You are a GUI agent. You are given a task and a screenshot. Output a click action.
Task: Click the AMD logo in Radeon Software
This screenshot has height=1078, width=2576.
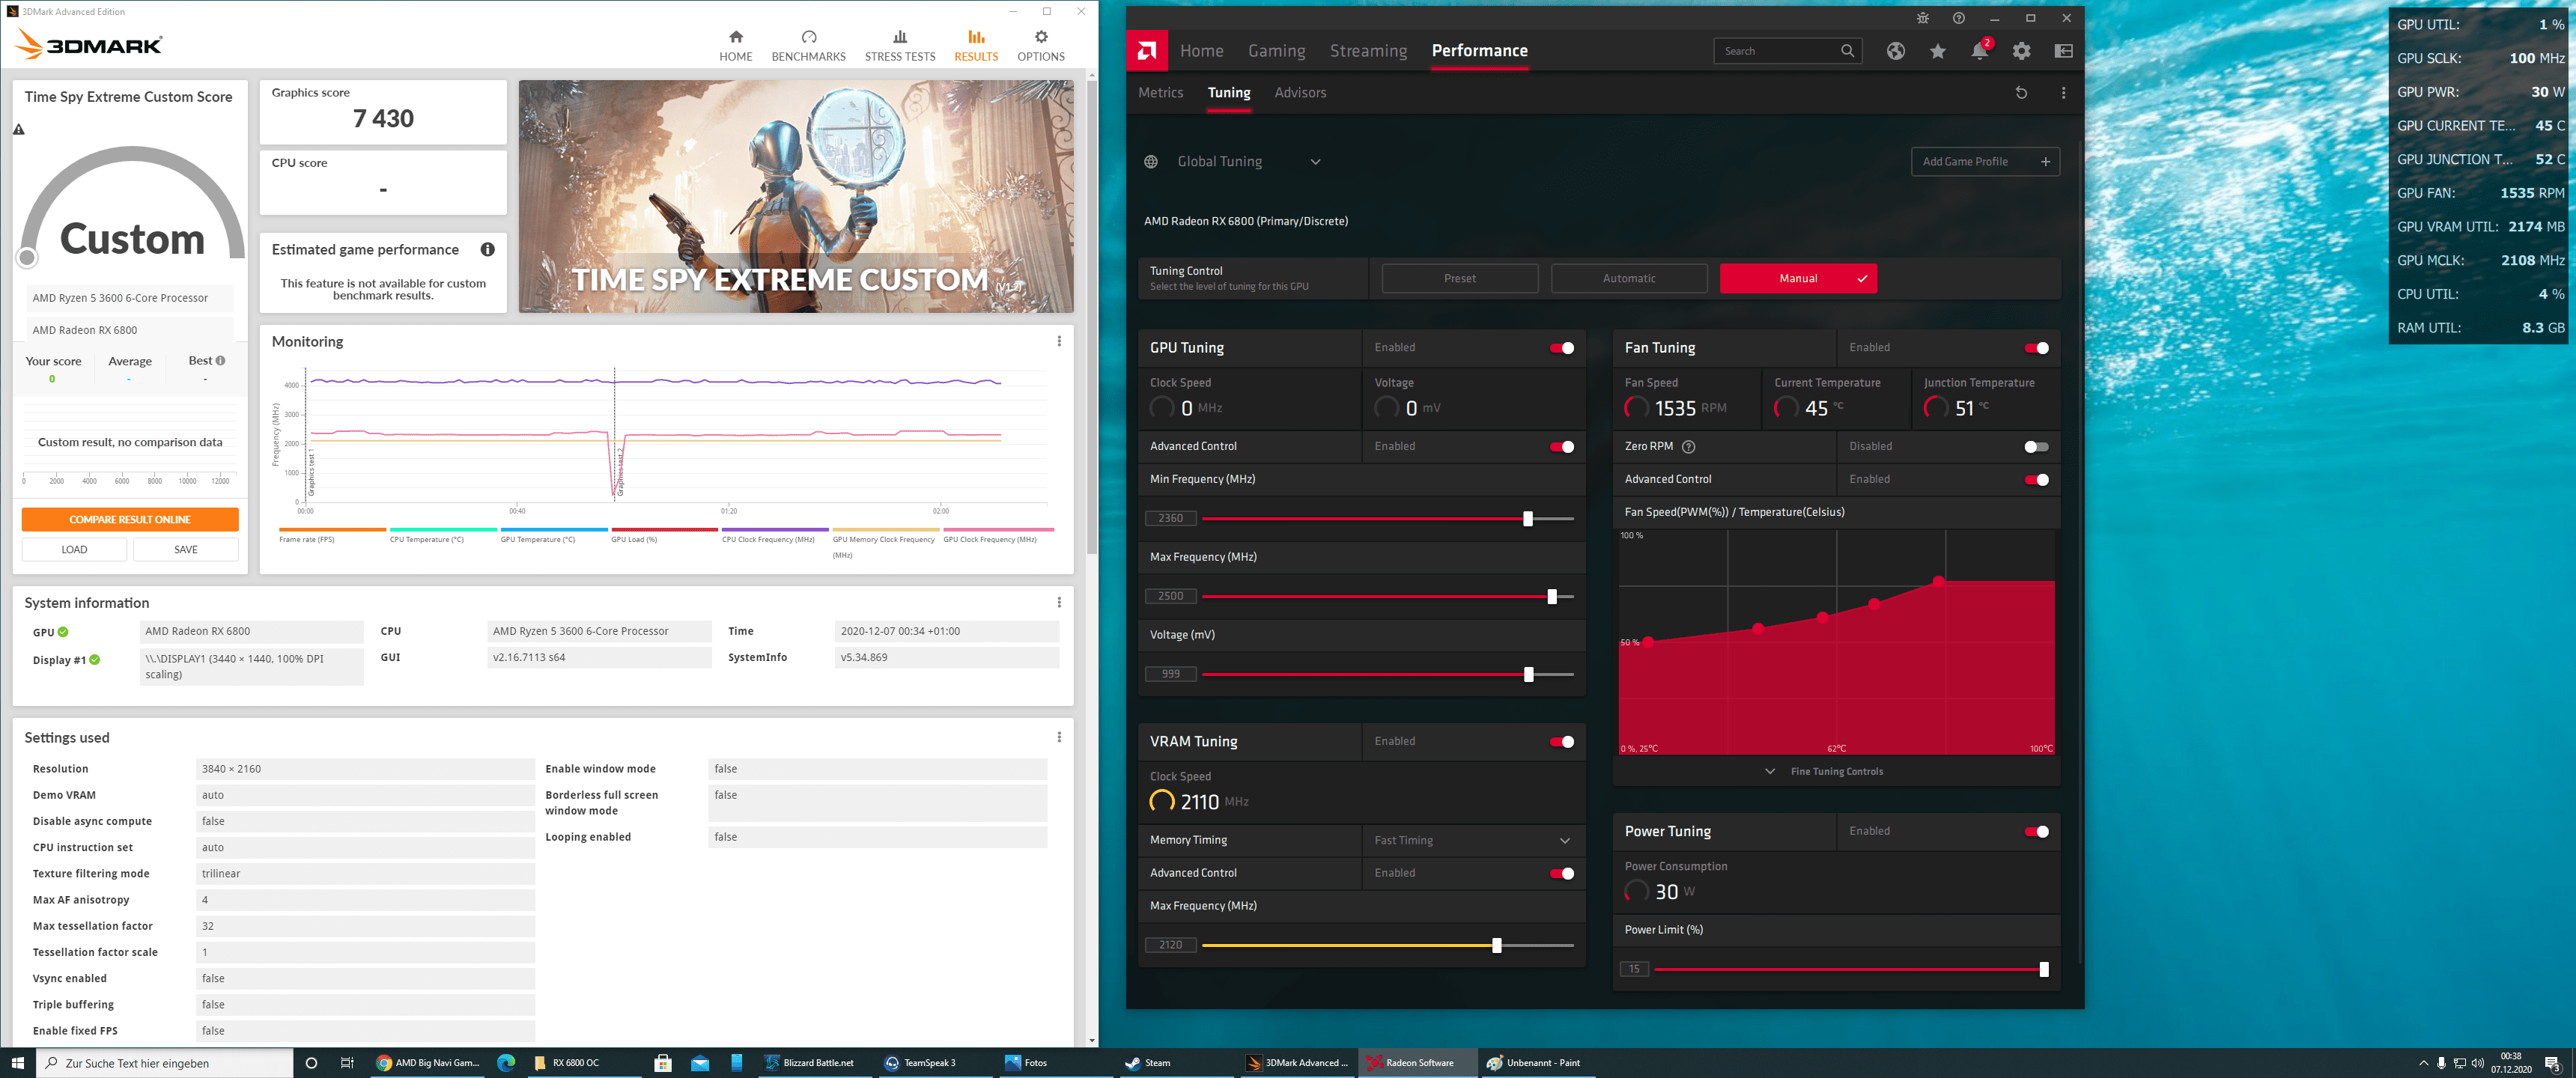[1147, 51]
